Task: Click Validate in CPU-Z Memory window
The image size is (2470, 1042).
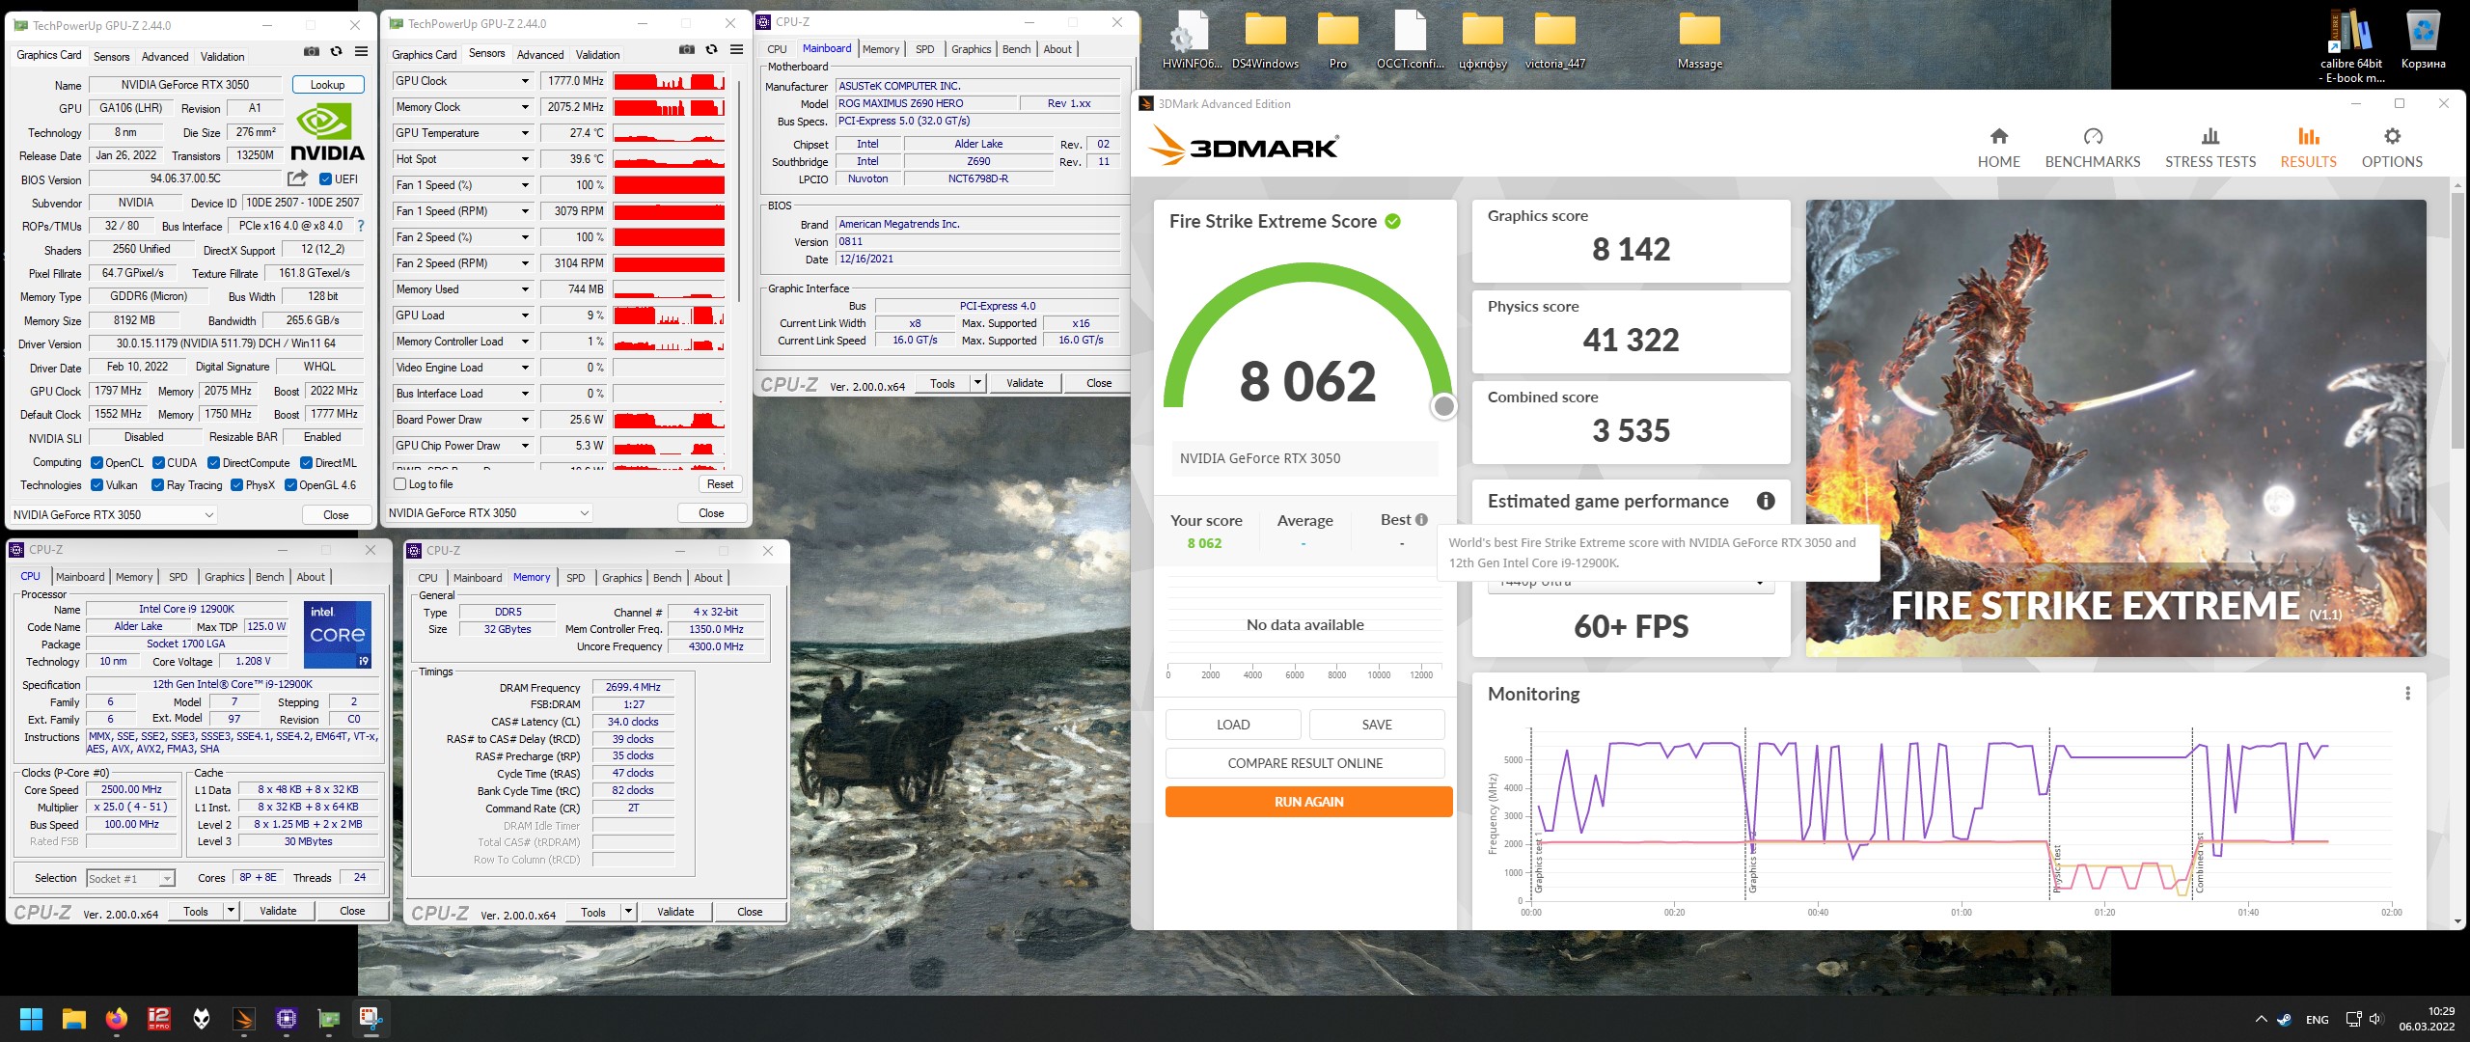Action: pyautogui.click(x=675, y=912)
